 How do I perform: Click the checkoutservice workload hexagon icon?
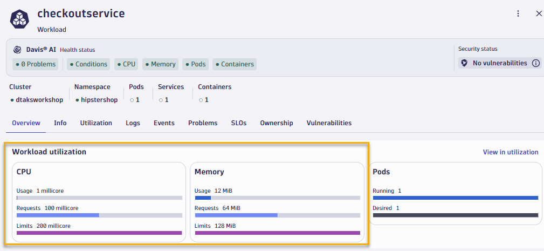tap(19, 19)
